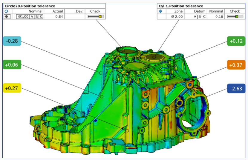
Task: Click the Nominal column header in Circle20 table
Action: (x=36, y=11)
